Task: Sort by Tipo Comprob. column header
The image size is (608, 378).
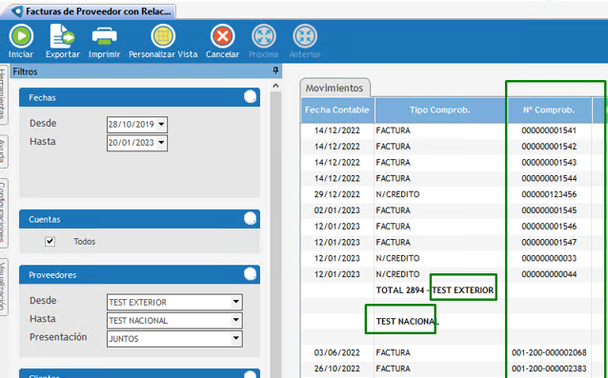Action: click(x=439, y=110)
